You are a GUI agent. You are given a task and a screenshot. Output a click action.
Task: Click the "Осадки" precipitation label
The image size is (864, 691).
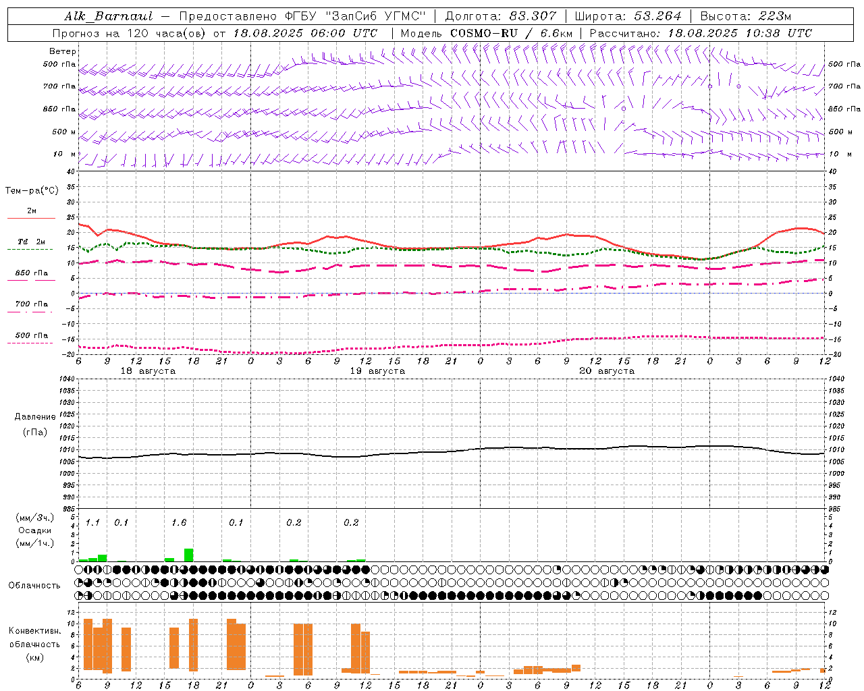[34, 530]
